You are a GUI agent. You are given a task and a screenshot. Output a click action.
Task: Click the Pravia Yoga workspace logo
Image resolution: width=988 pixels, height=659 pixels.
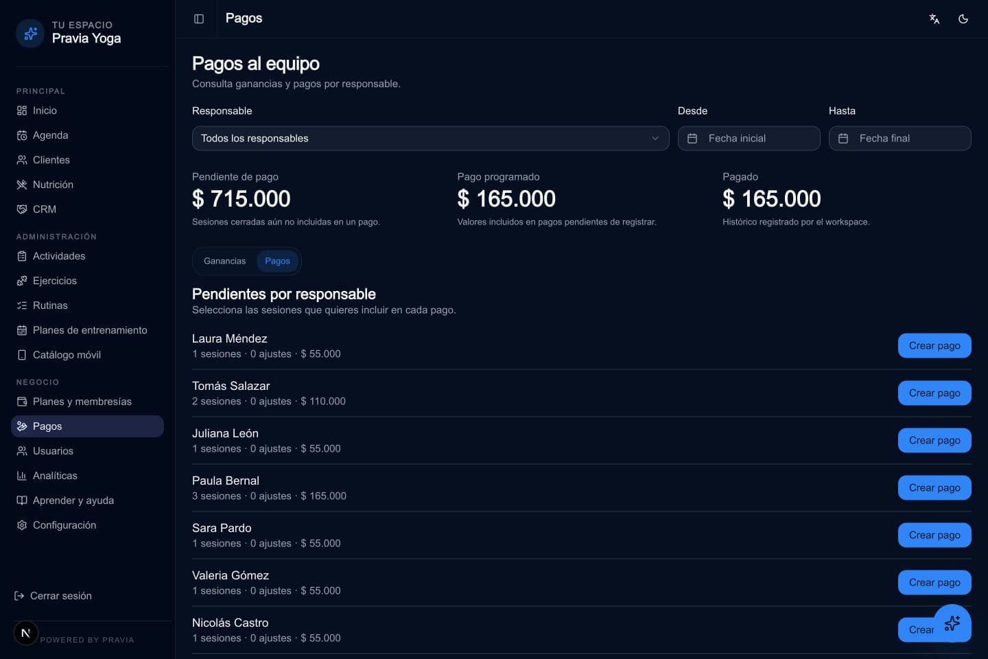coord(30,33)
